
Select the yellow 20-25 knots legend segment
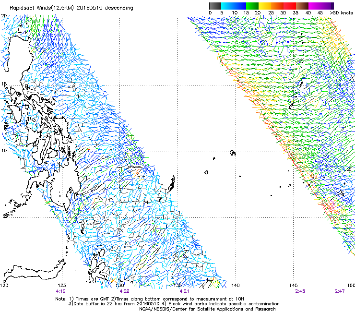[x=265, y=6]
